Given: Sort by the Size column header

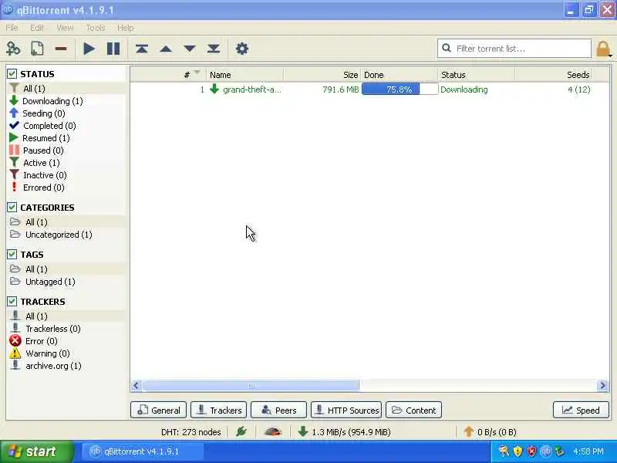Looking at the screenshot, I should coord(322,74).
